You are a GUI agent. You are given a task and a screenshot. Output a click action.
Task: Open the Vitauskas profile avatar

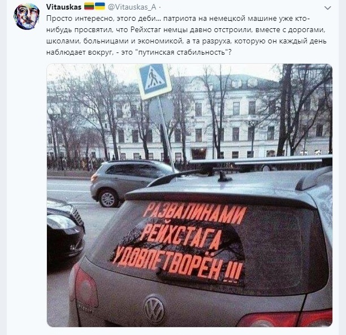pos(27,16)
